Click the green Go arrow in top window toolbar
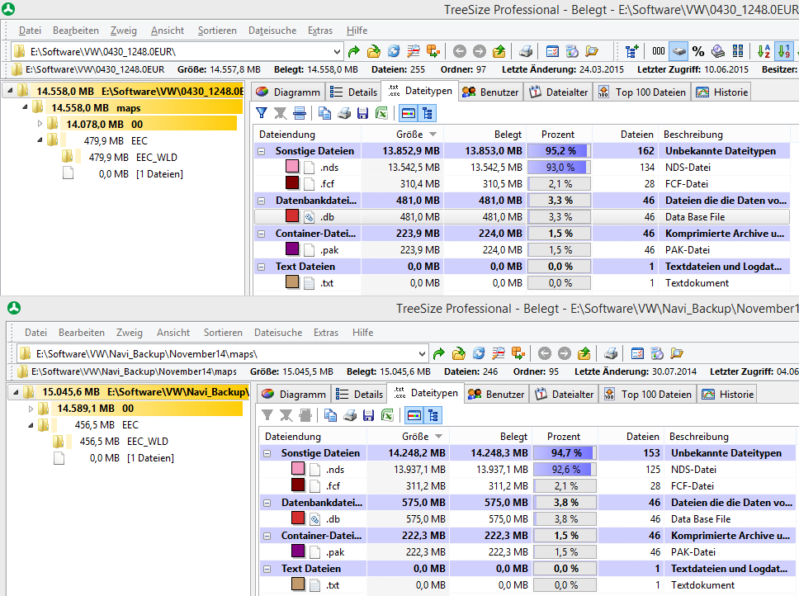799x596 pixels. [353, 51]
